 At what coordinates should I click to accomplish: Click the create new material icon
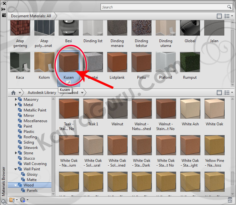click(x=22, y=200)
